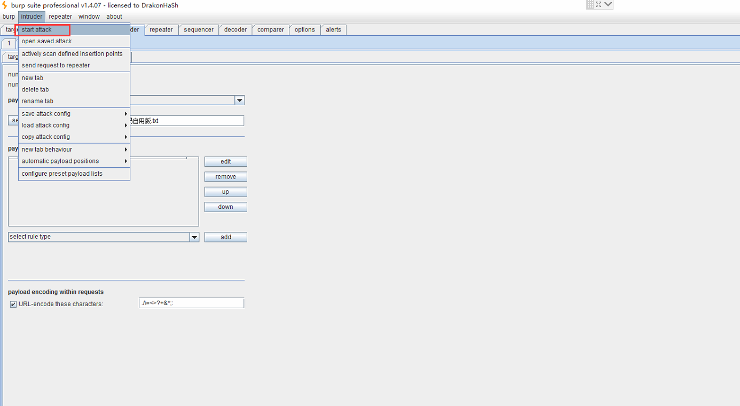Choose start attack from intruder menu
The width and height of the screenshot is (740, 406).
pos(74,30)
